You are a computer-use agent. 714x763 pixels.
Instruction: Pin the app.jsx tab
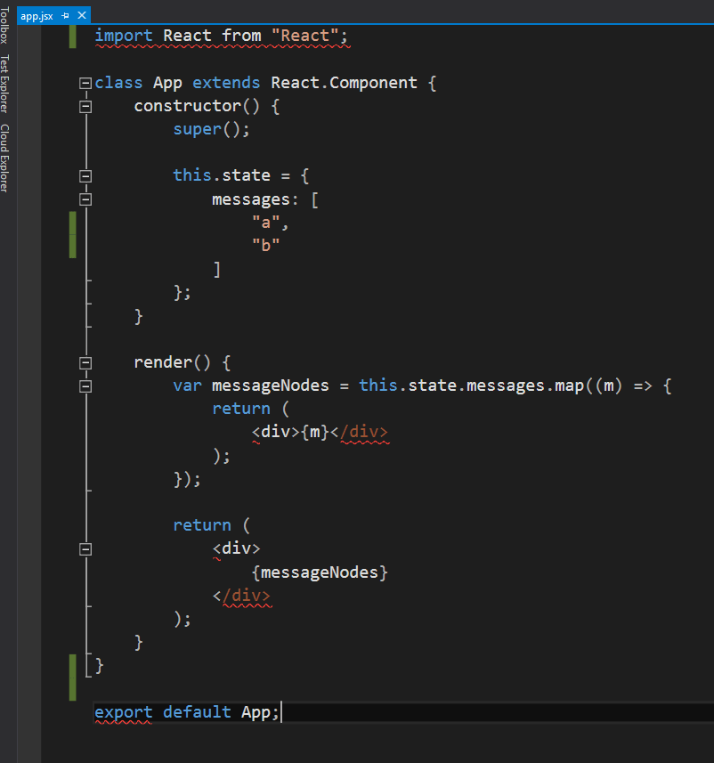coord(67,15)
